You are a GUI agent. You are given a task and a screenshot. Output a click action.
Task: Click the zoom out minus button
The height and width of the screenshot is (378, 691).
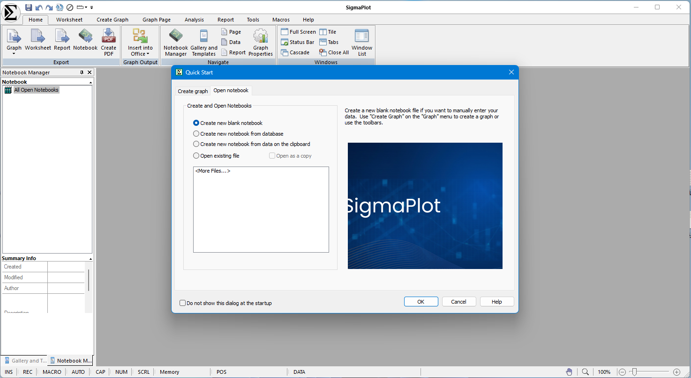pos(622,372)
